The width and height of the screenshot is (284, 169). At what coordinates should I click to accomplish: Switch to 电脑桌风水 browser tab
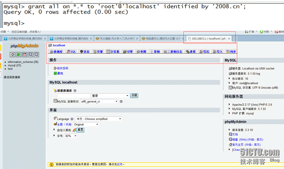pyautogui.click(x=163, y=39)
